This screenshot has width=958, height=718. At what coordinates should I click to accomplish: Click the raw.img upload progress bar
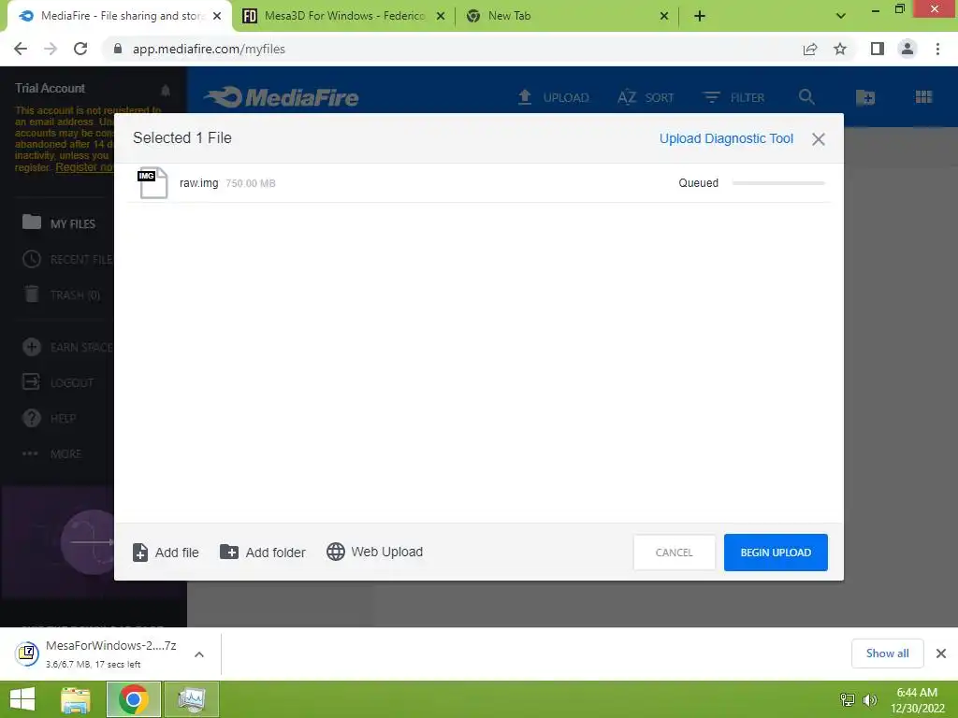tap(778, 183)
